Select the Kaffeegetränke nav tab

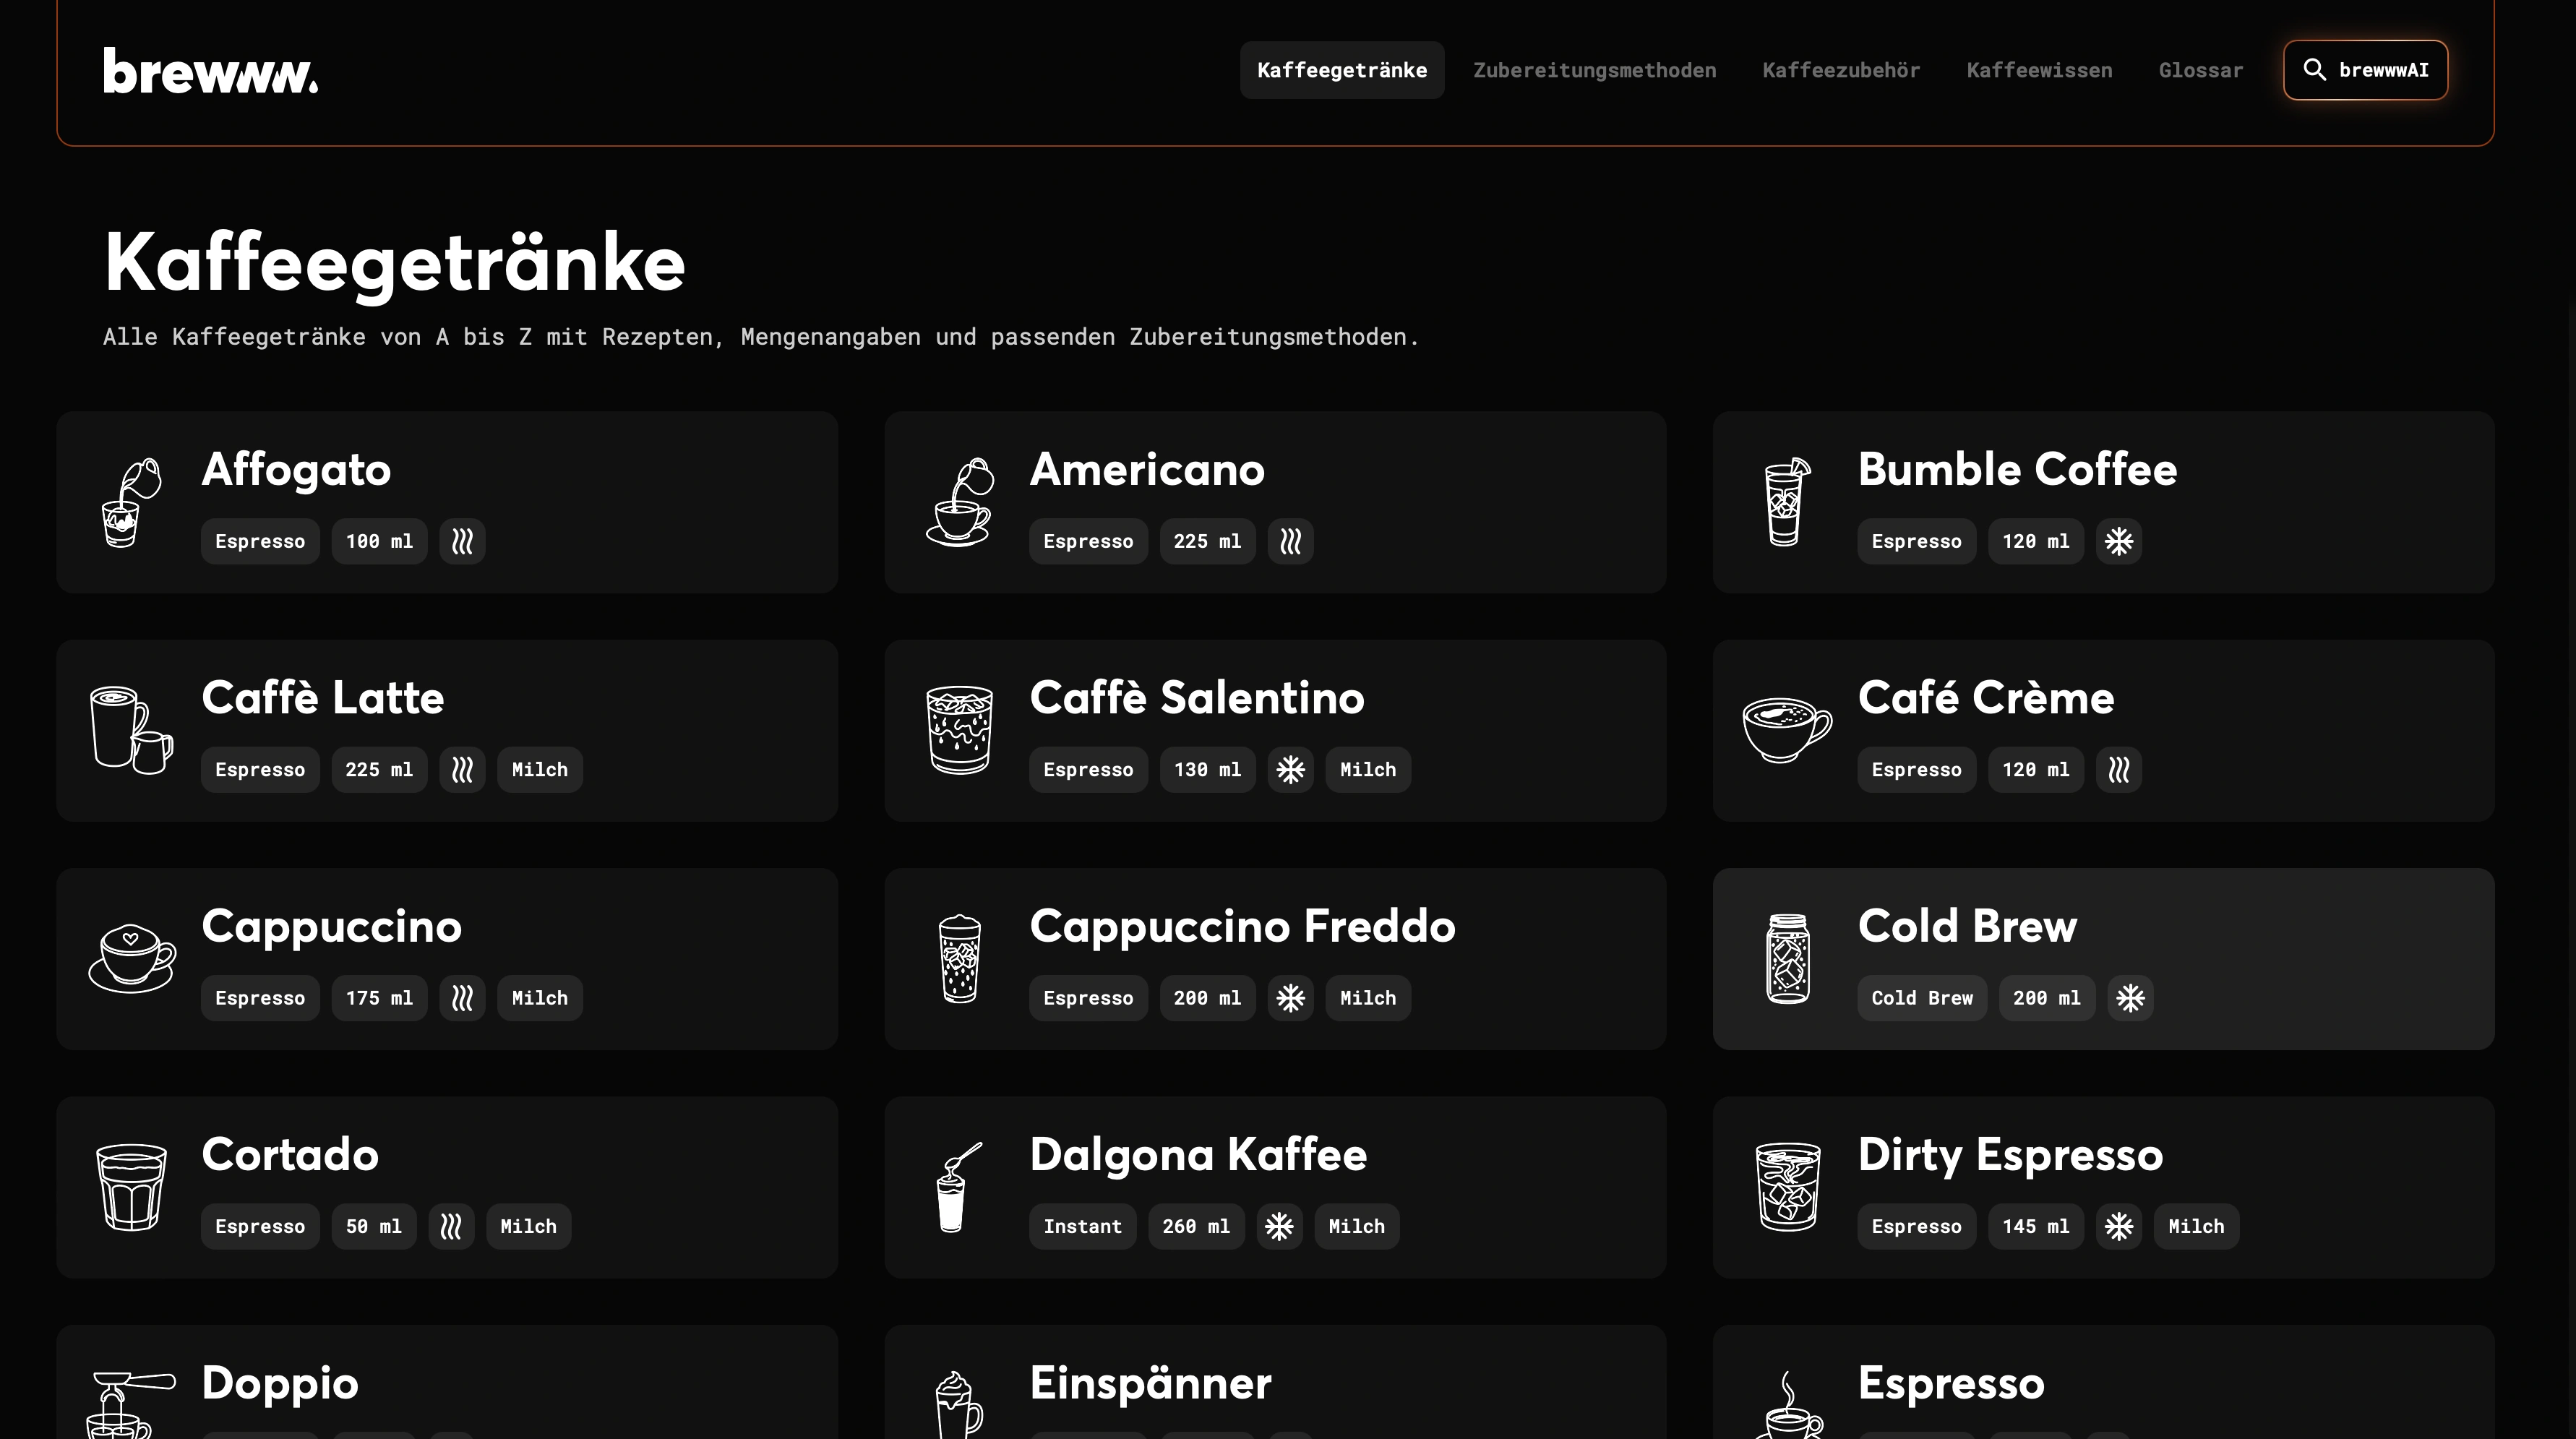1342,70
